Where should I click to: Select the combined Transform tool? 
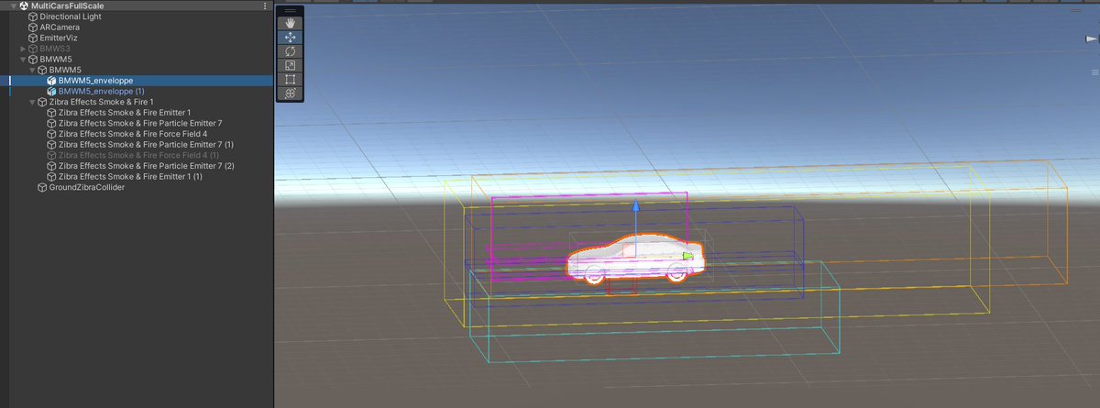[x=291, y=93]
